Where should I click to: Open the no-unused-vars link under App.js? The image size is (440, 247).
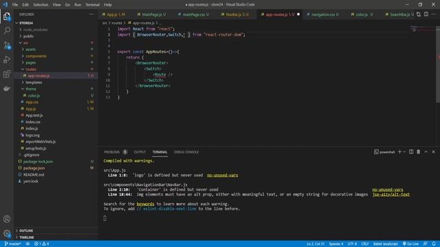point(223,176)
